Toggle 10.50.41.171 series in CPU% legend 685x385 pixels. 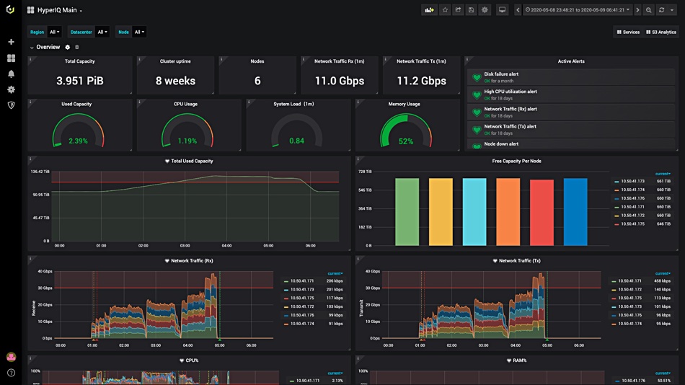click(308, 381)
